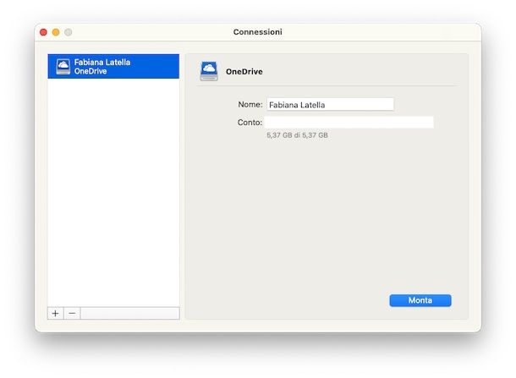The height and width of the screenshot is (378, 516).
Task: Add a new connection with plus button
Action: click(55, 313)
